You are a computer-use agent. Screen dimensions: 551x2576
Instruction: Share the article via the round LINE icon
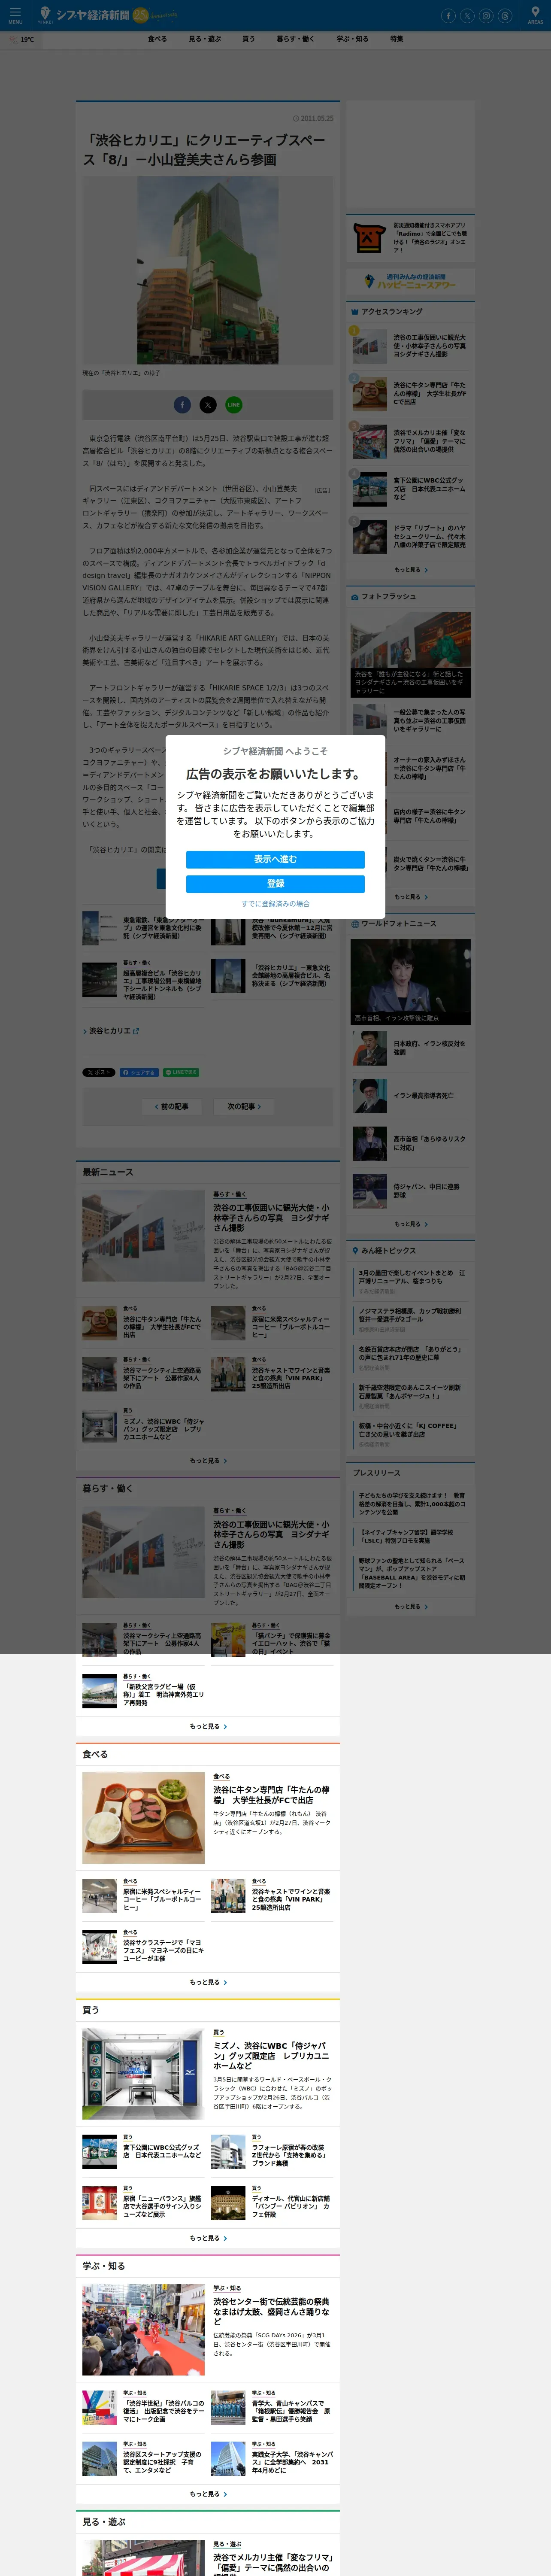(233, 404)
